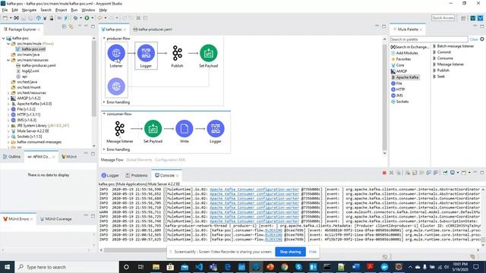This screenshot has height=273, width=486.
Task: Open the File menu
Action: pos(5,10)
